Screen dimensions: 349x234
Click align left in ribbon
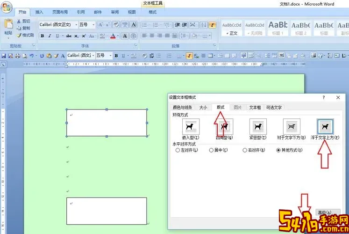click(x=144, y=36)
